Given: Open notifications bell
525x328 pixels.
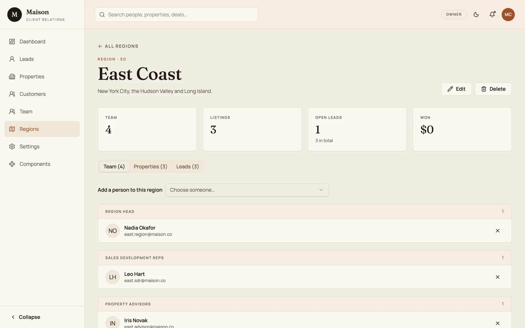Looking at the screenshot, I should pos(492,14).
